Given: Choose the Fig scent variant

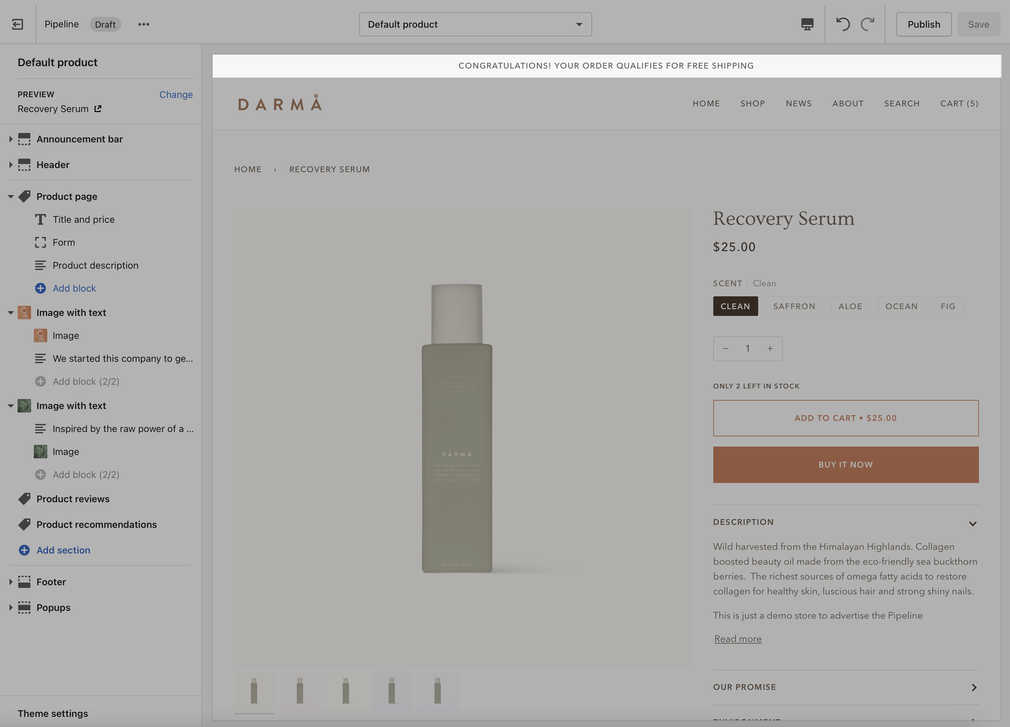Looking at the screenshot, I should [x=948, y=306].
